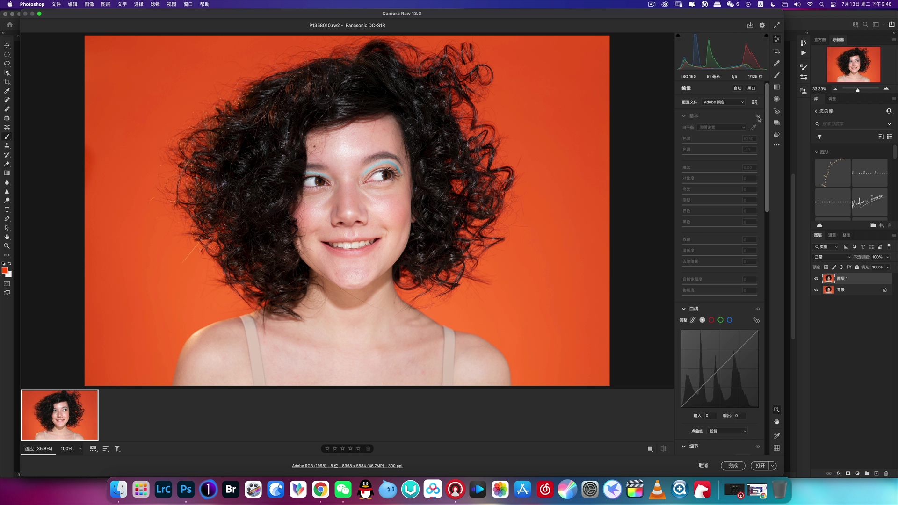Open the 点曲线 线性 dropdown

pos(728,431)
